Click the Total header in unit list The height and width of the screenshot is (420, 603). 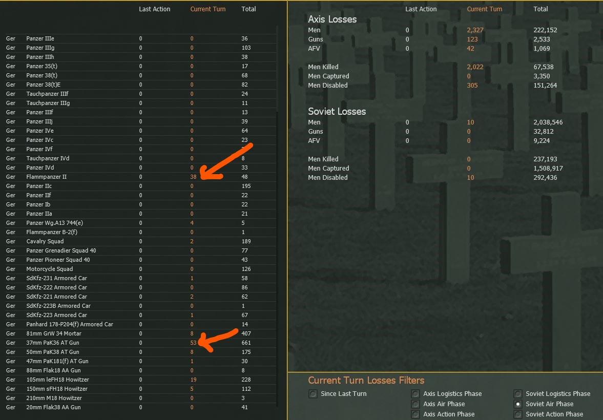pos(248,9)
